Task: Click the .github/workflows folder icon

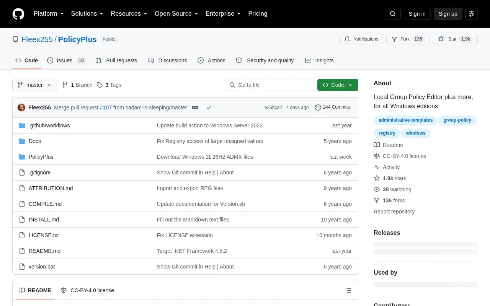Action: point(22,125)
